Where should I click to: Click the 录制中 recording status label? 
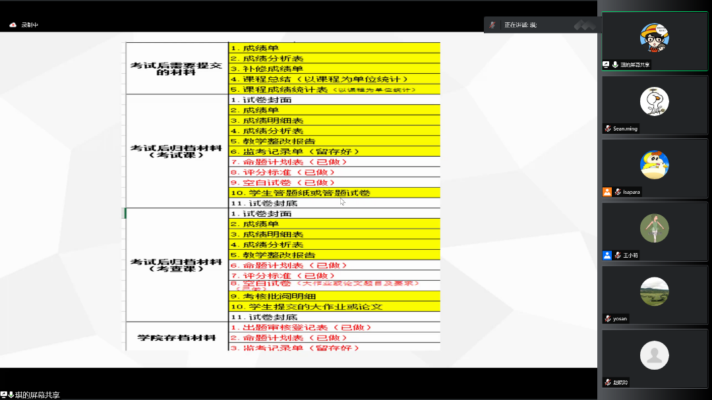[30, 25]
